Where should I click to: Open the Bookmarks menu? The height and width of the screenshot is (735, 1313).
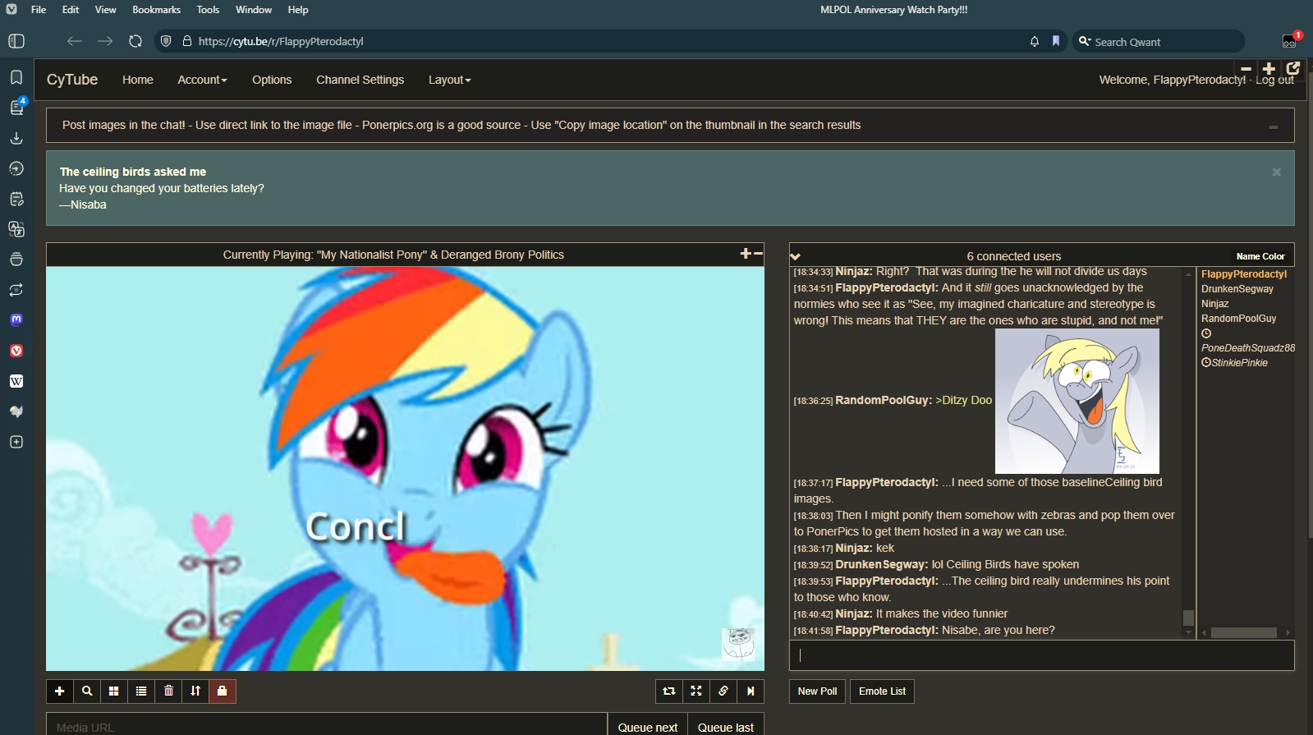tap(156, 10)
